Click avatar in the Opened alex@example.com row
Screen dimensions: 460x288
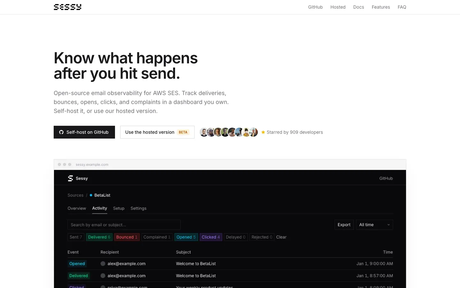pyautogui.click(x=103, y=264)
